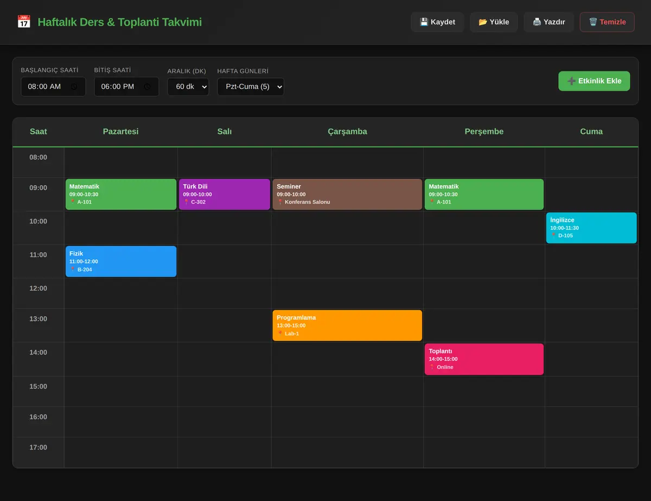Click the 08:00 time label
651x501 pixels.
click(x=39, y=157)
